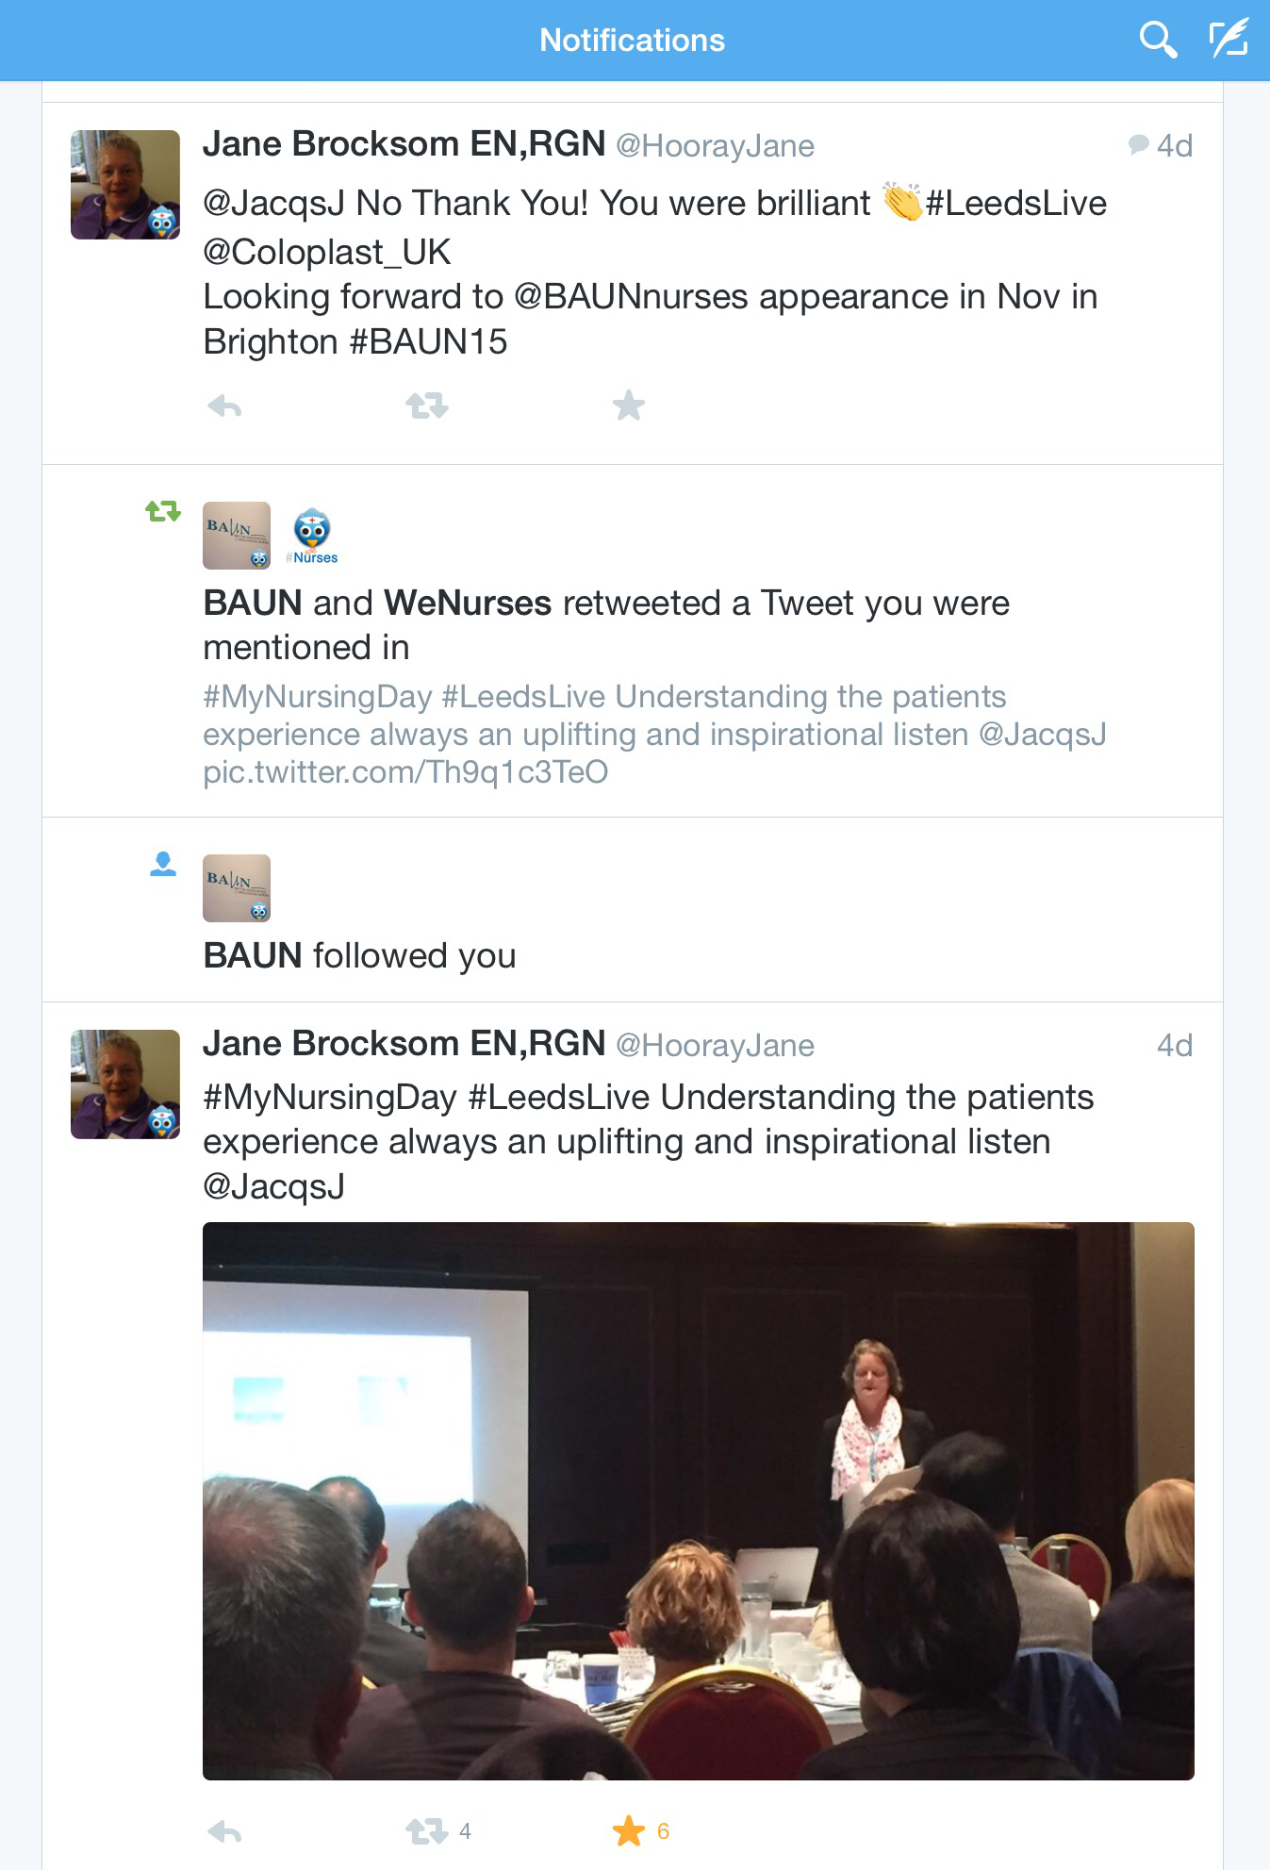The width and height of the screenshot is (1270, 1870).
Task: Reply to the first Jane Brocksom tweet
Action: 224,407
